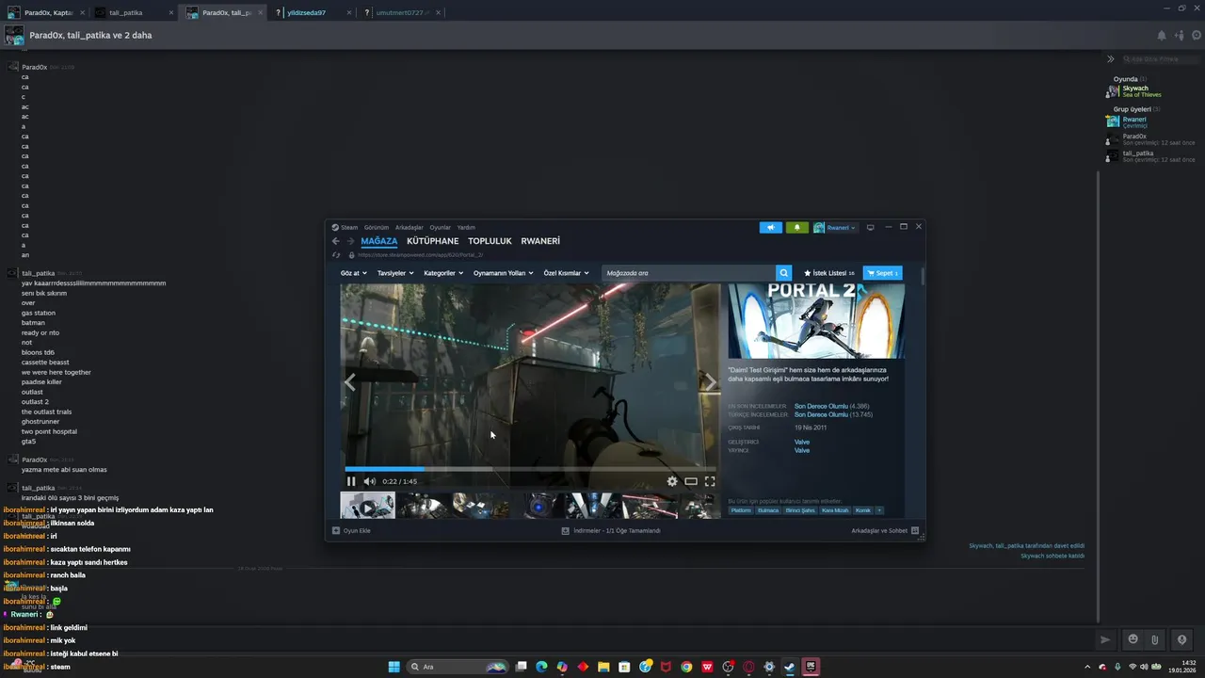Enter fullscreen on the trailer video

(x=710, y=481)
